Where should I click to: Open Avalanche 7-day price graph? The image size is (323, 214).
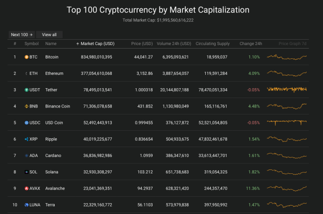click(x=287, y=188)
